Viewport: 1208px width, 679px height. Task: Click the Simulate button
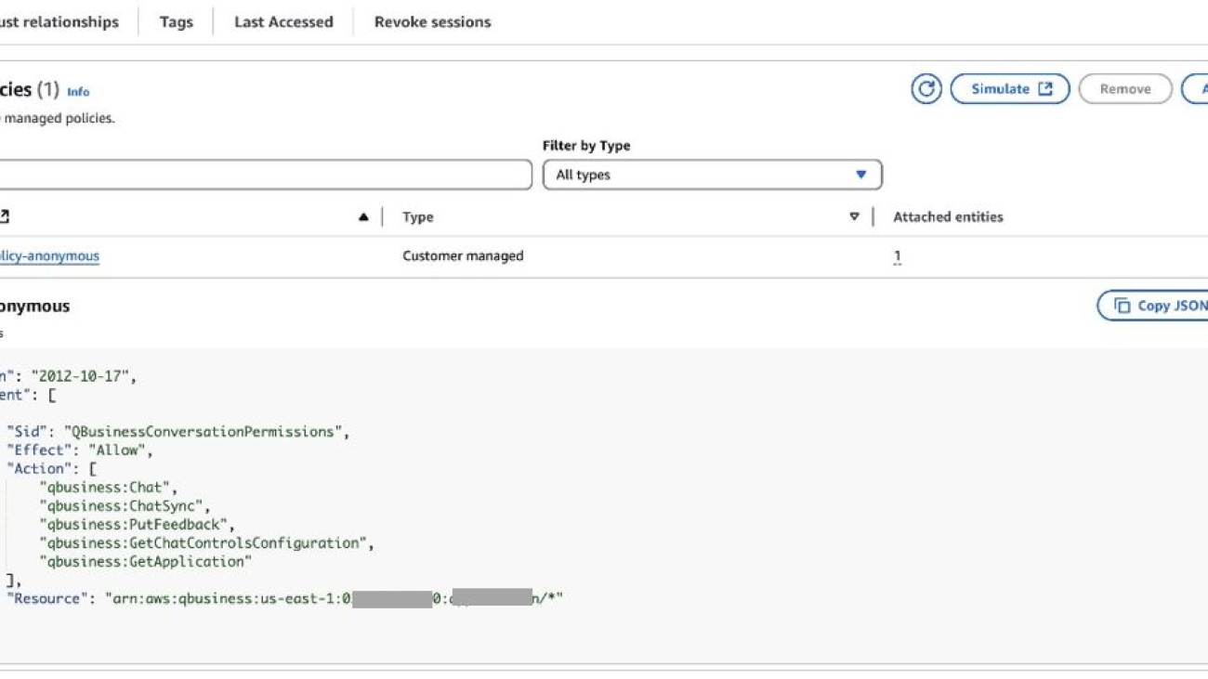pos(1010,89)
